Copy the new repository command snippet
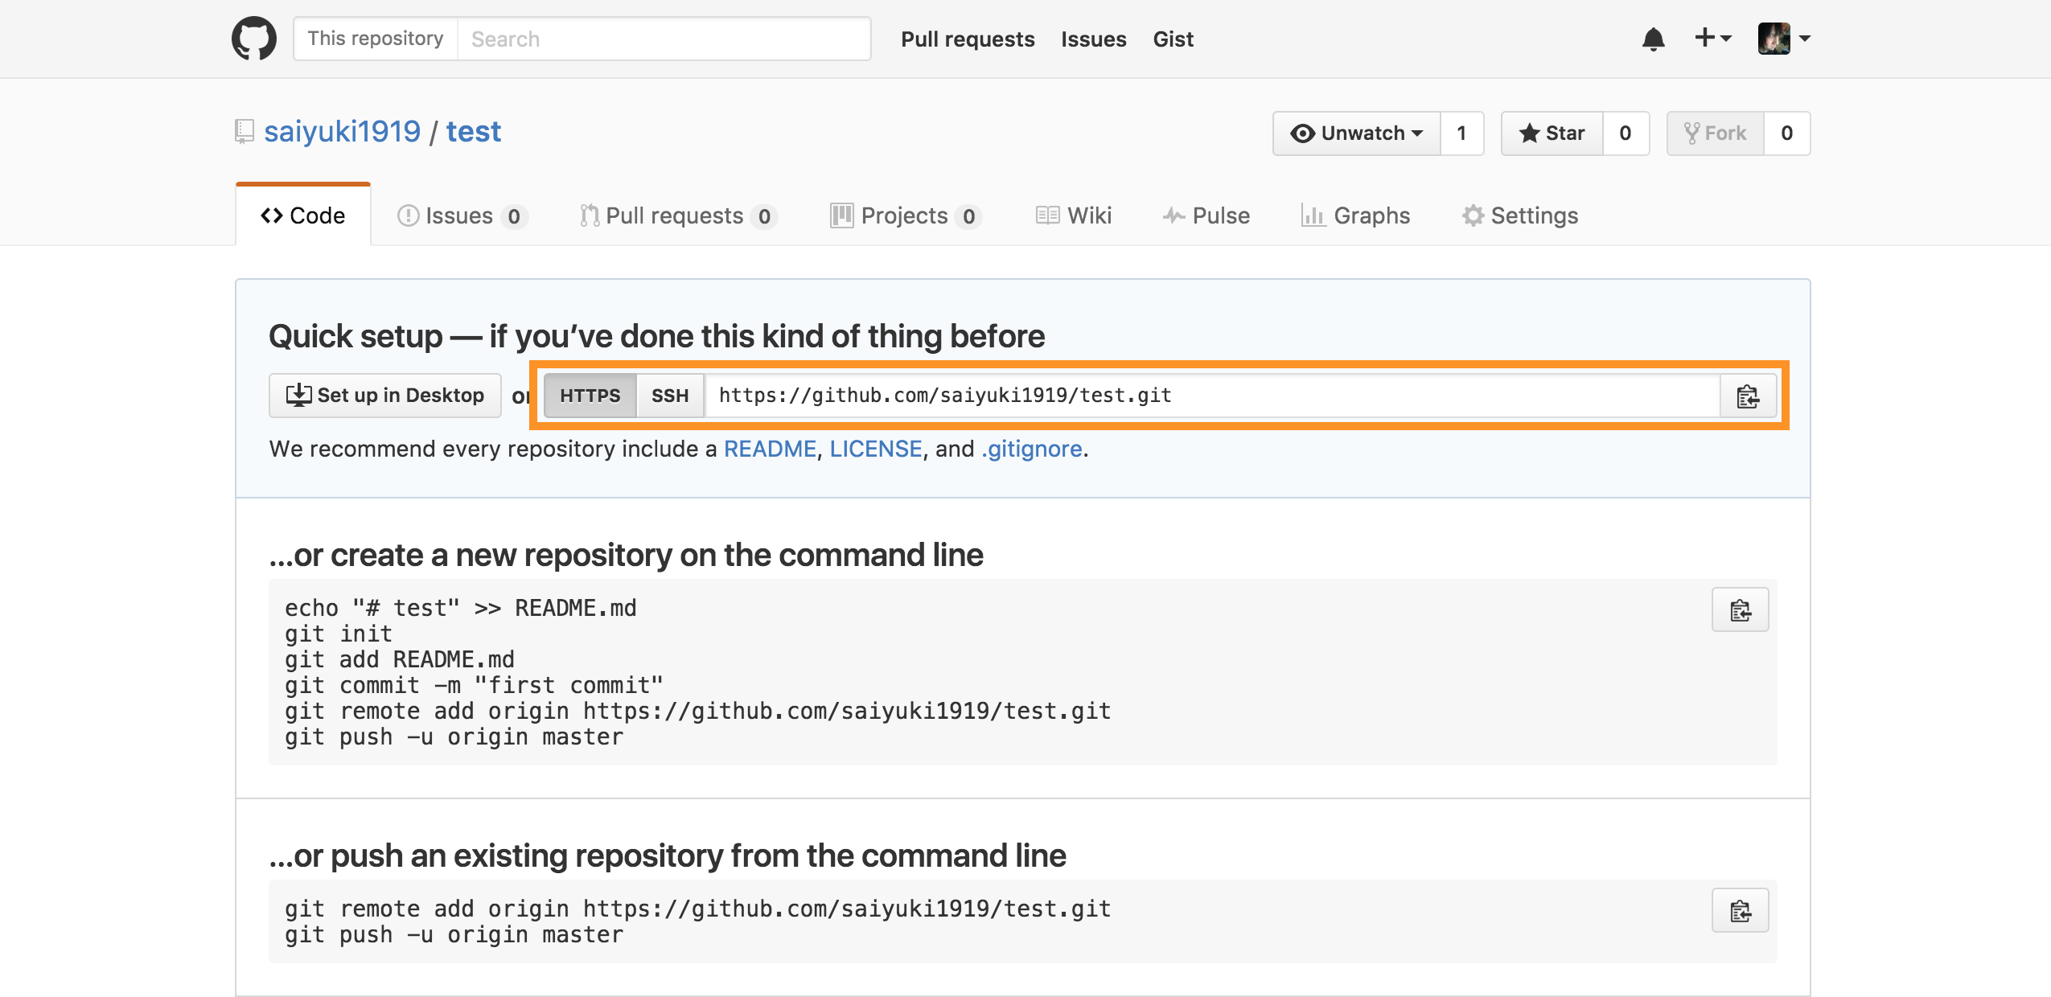Viewport: 2051px width, 997px height. 1740,609
